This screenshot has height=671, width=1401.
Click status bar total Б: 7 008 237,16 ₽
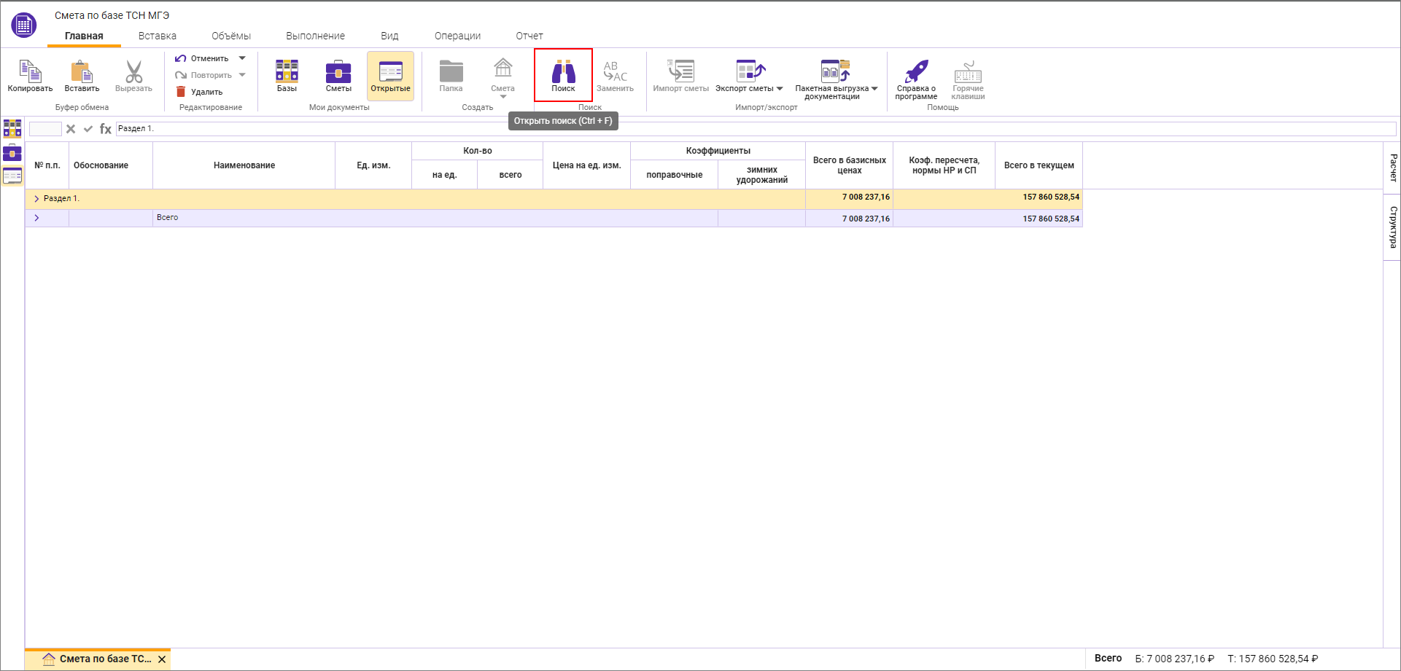pos(1174,659)
